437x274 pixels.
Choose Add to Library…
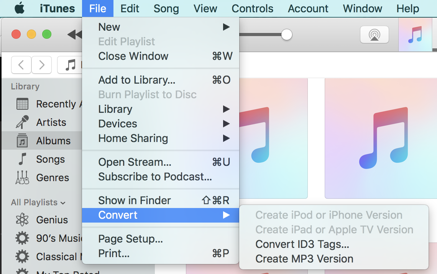click(161, 80)
